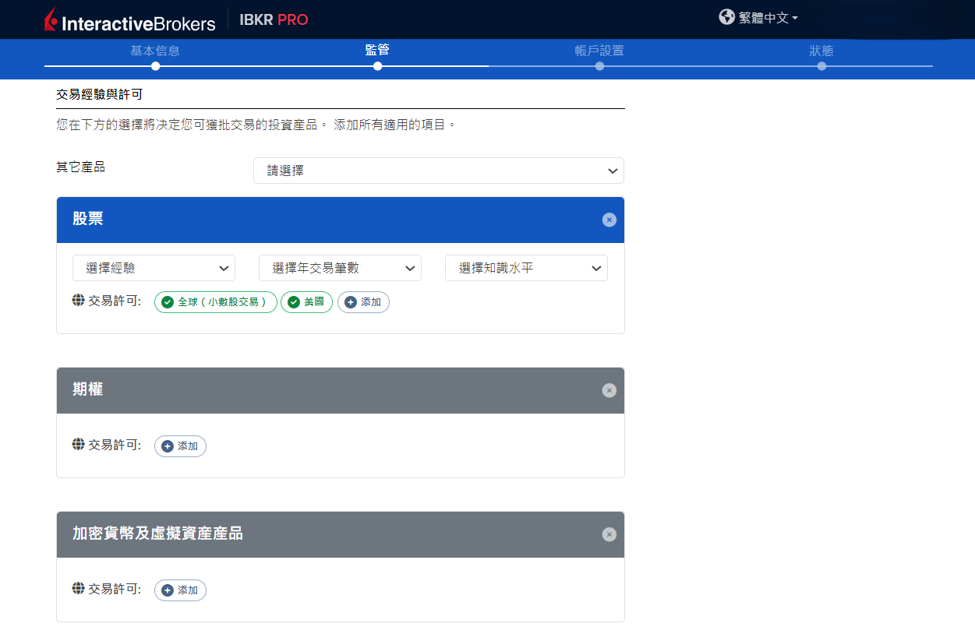This screenshot has width=975, height=641.
Task: Close the 加密貨幣及虛擬資產產品 section
Action: [609, 534]
